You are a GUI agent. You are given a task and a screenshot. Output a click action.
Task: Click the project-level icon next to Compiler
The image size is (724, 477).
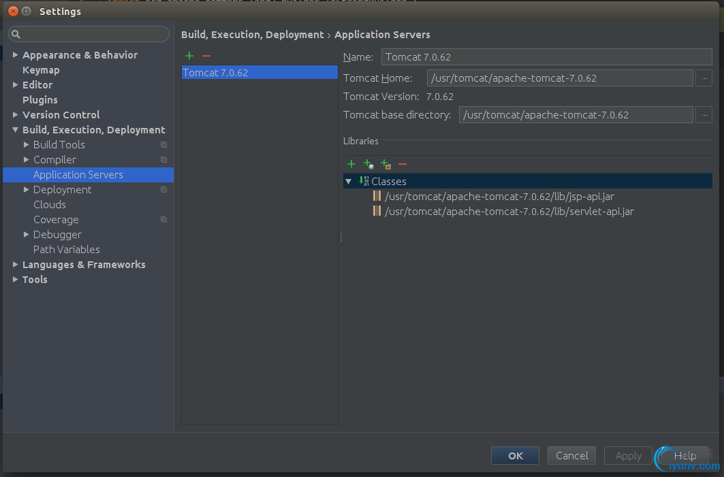[163, 160]
